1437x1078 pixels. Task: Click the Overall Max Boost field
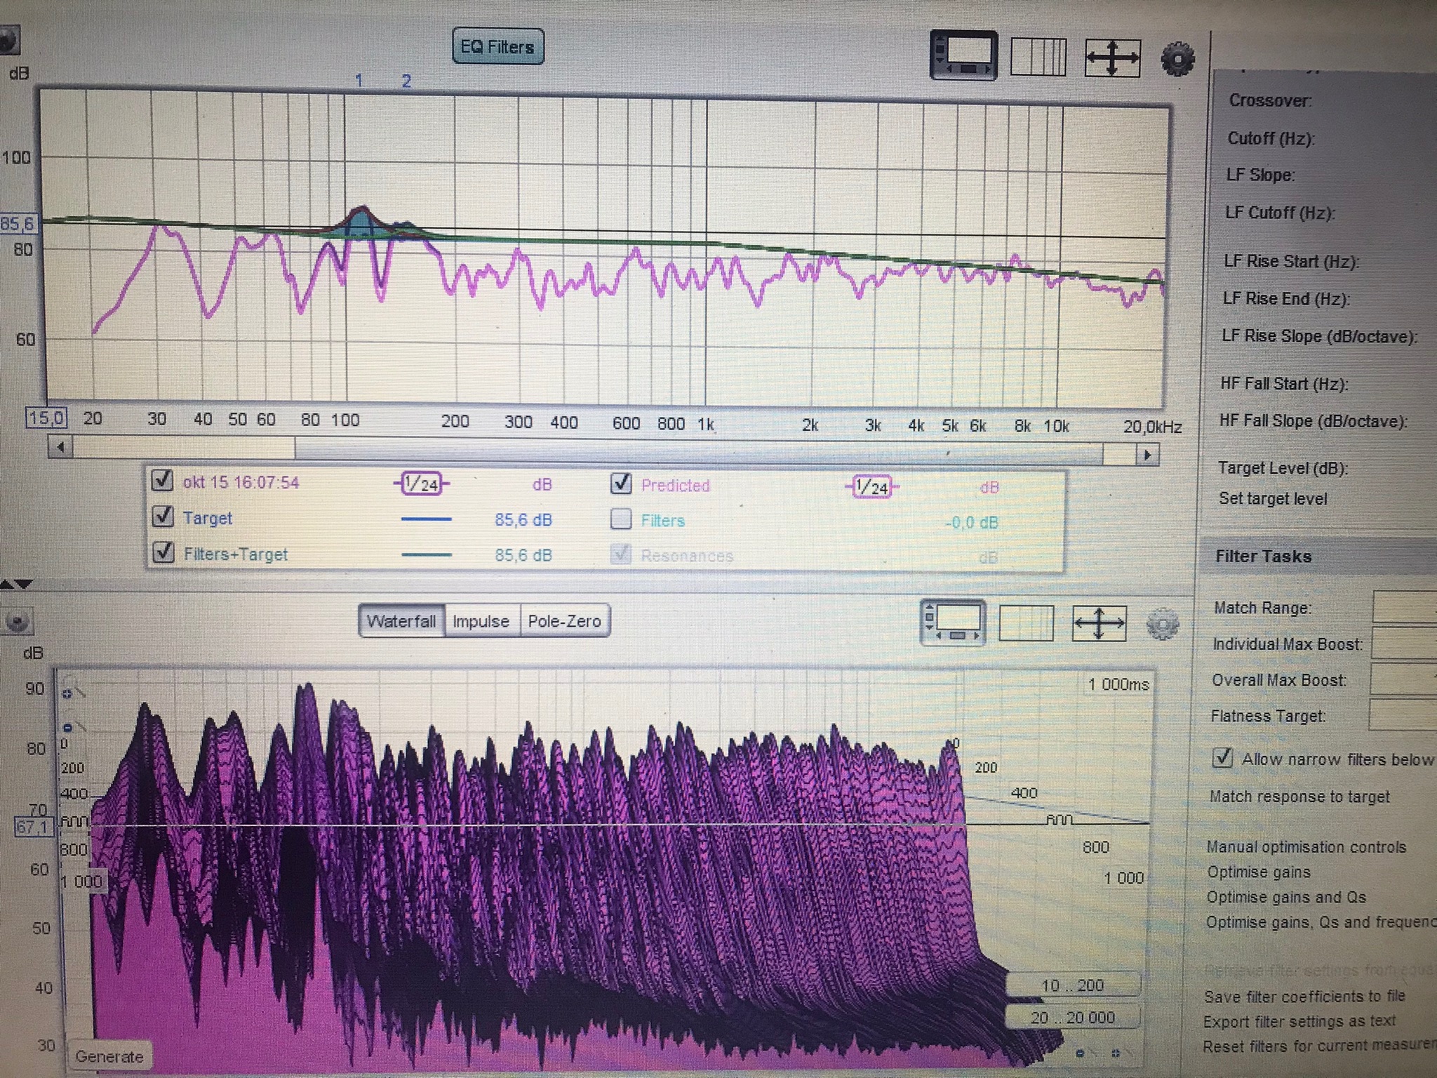[x=1403, y=679]
